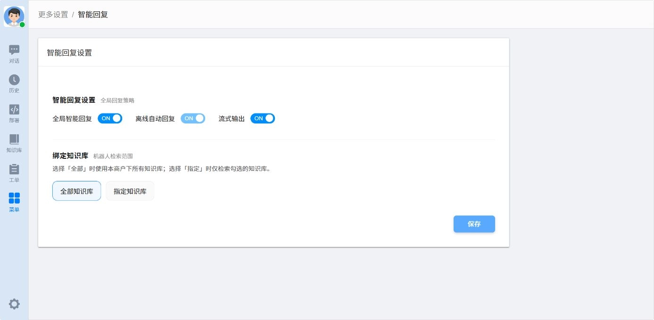
Task: Select the 指定知识库 option
Action: click(x=130, y=191)
